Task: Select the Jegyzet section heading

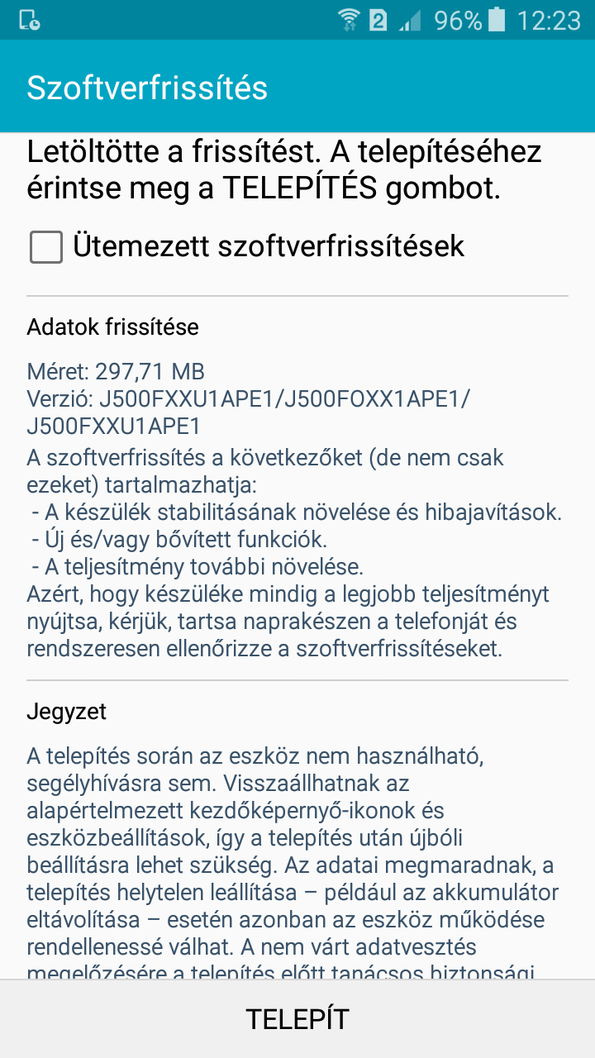Action: point(67,712)
